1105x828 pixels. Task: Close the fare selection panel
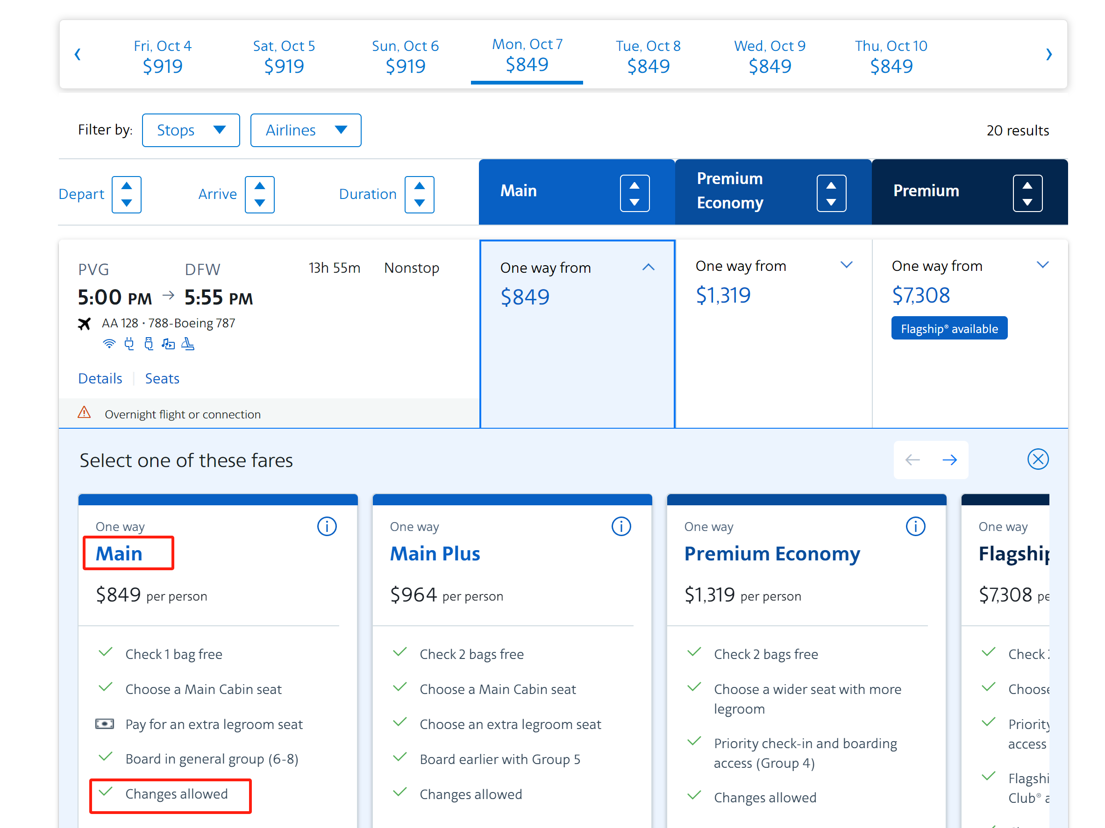1038,460
